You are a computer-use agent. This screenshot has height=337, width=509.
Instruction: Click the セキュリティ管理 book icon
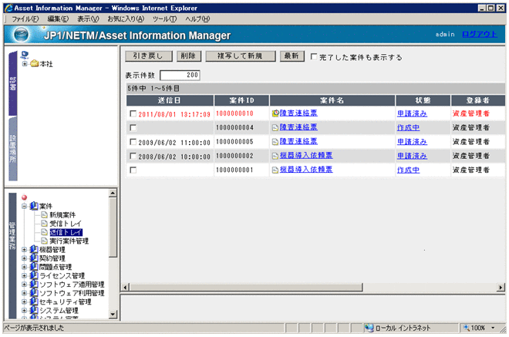pos(34,302)
